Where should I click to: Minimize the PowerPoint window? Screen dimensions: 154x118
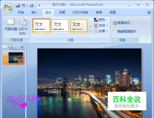click(129, 5)
